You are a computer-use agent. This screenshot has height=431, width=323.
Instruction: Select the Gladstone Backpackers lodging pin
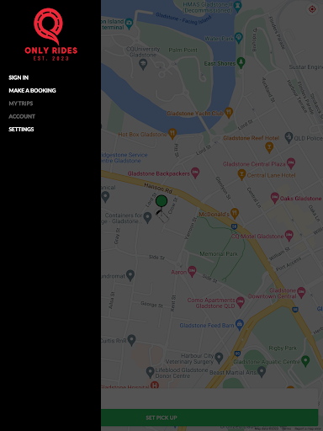pos(195,173)
